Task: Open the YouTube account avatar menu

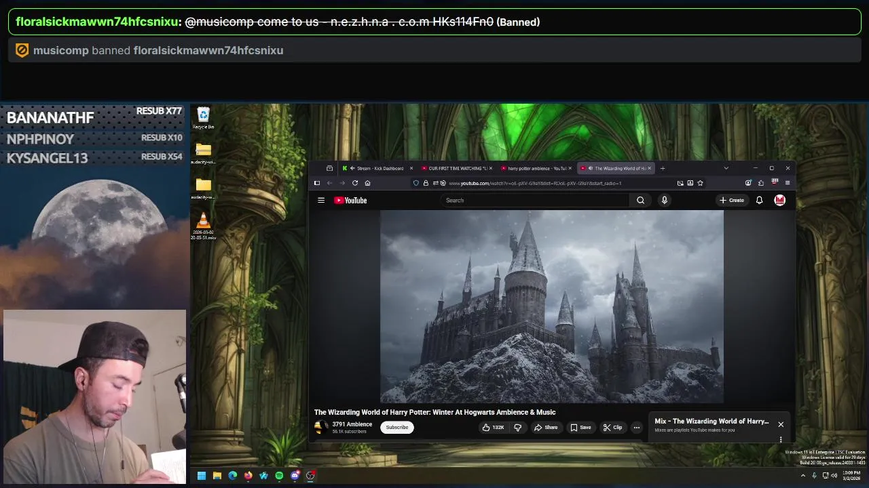Action: (x=780, y=200)
